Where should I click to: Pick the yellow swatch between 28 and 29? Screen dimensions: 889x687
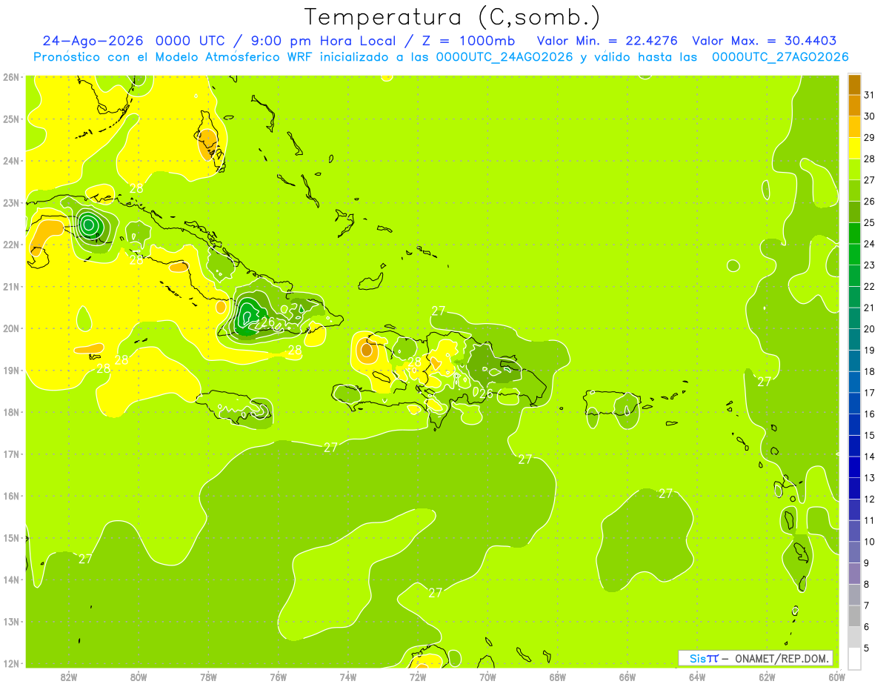(854, 148)
